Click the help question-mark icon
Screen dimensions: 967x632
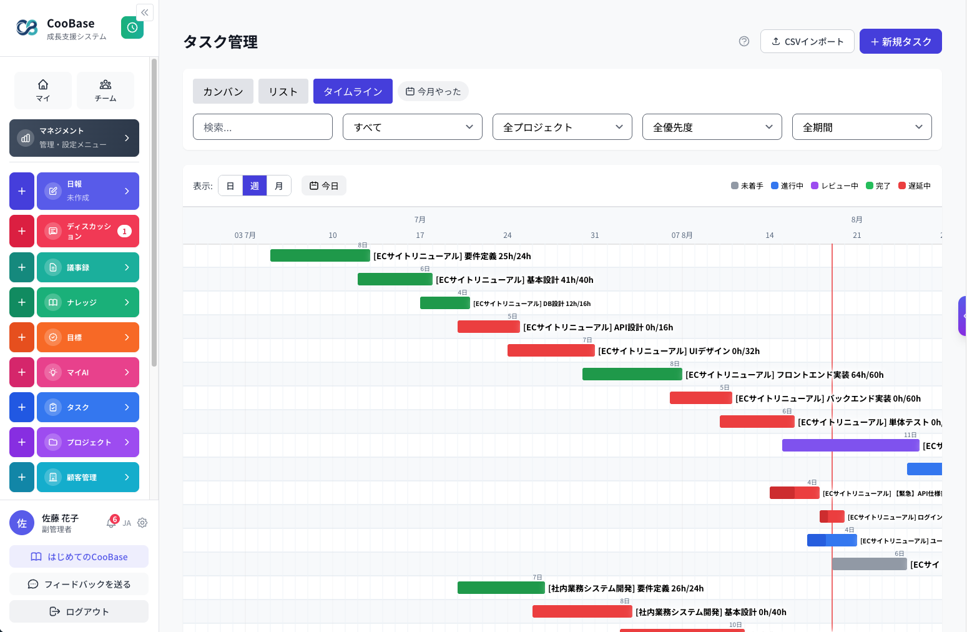coord(744,41)
